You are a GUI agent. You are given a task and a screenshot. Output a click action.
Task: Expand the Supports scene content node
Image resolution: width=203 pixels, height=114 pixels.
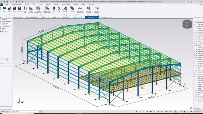(x=194, y=70)
